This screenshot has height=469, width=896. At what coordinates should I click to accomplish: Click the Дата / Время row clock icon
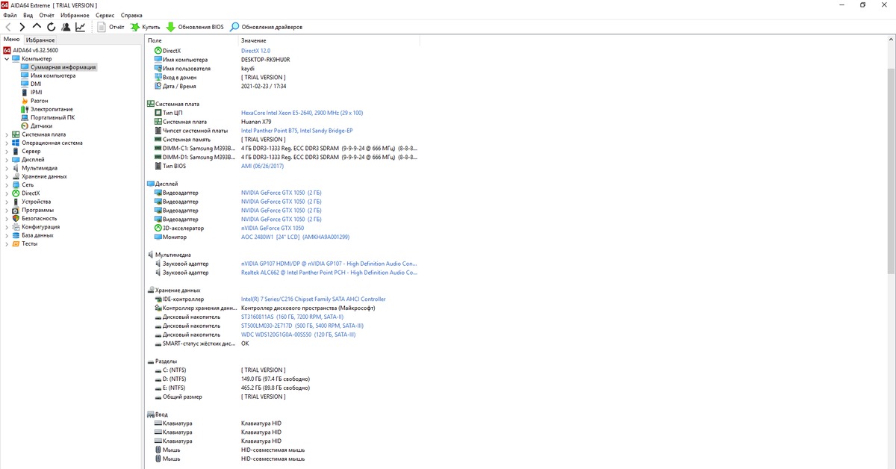click(x=158, y=86)
